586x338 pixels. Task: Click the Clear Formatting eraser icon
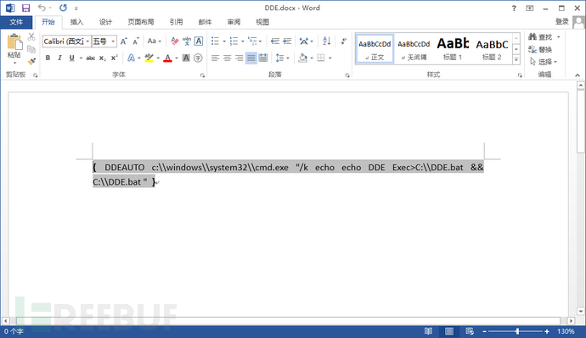click(175, 41)
